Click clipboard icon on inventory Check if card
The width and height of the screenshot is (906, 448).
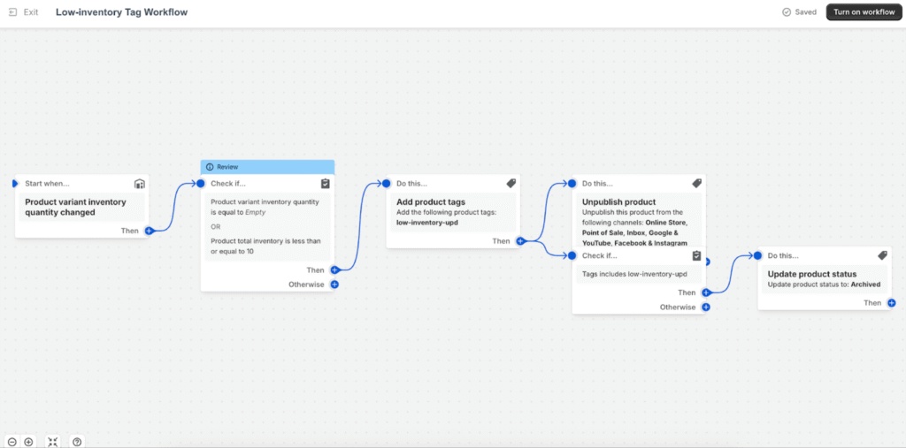pyautogui.click(x=326, y=184)
